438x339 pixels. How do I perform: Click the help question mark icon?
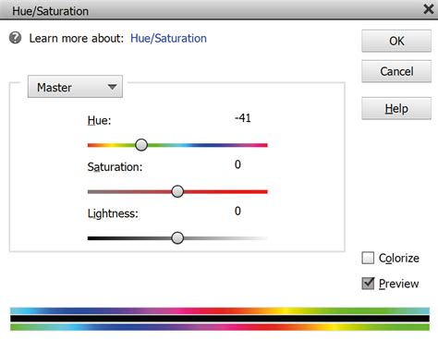15,38
